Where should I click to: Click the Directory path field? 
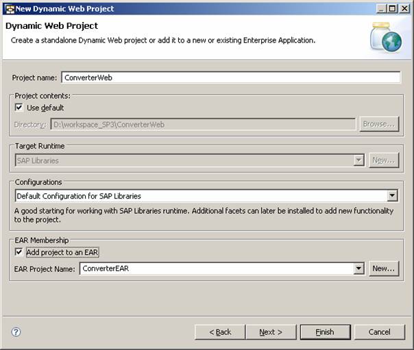202,124
